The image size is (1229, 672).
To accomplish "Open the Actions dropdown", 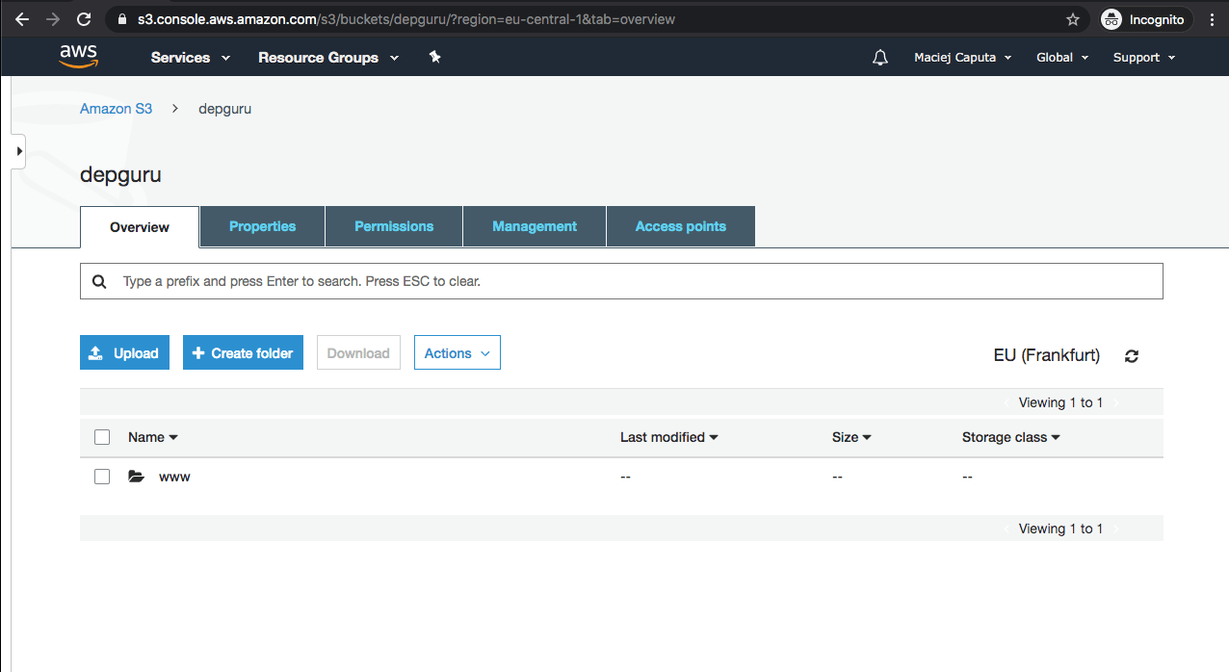I will click(x=457, y=353).
